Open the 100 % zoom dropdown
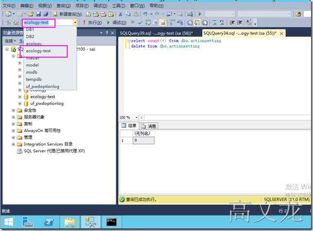 (x=137, y=118)
